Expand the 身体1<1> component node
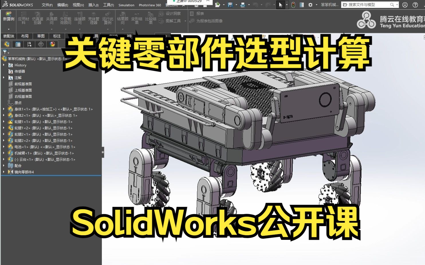 coord(4,109)
